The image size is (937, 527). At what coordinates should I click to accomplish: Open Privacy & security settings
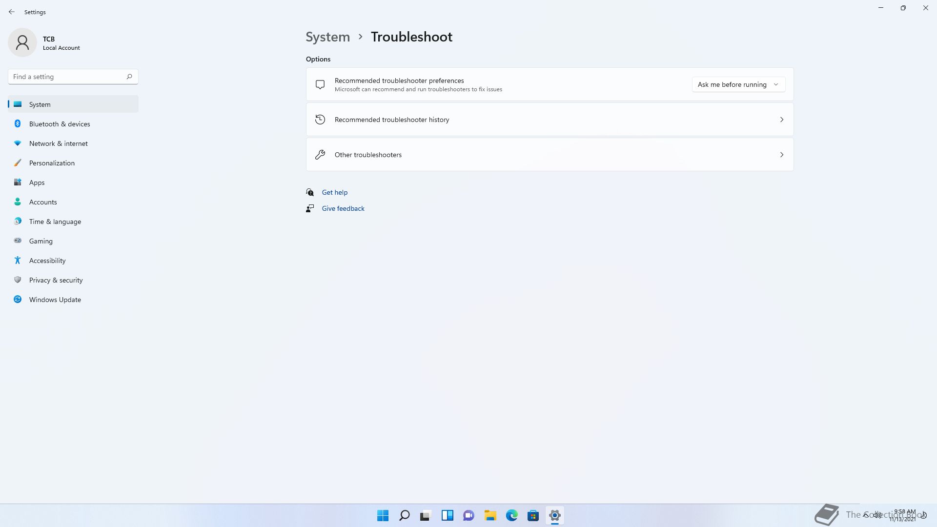coord(73,280)
